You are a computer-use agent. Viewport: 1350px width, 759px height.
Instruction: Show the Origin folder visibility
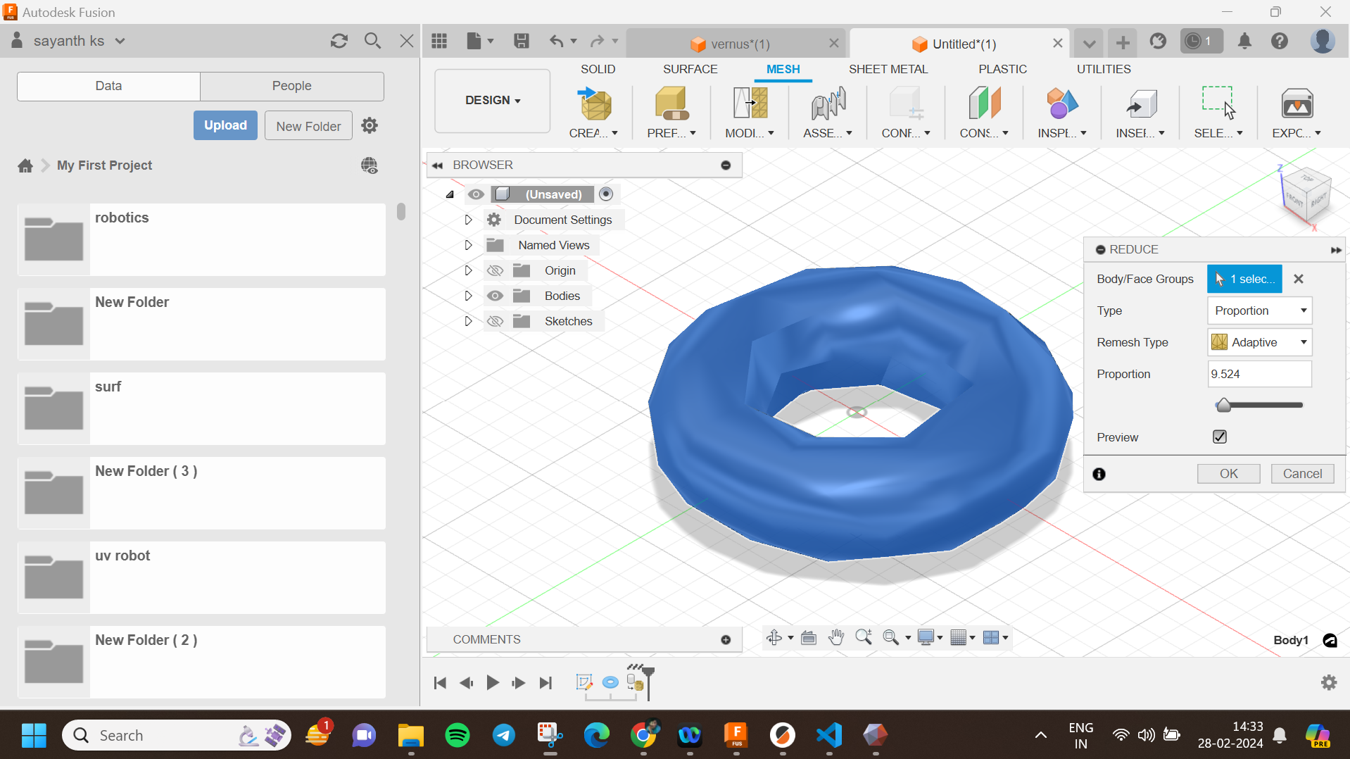(x=496, y=270)
